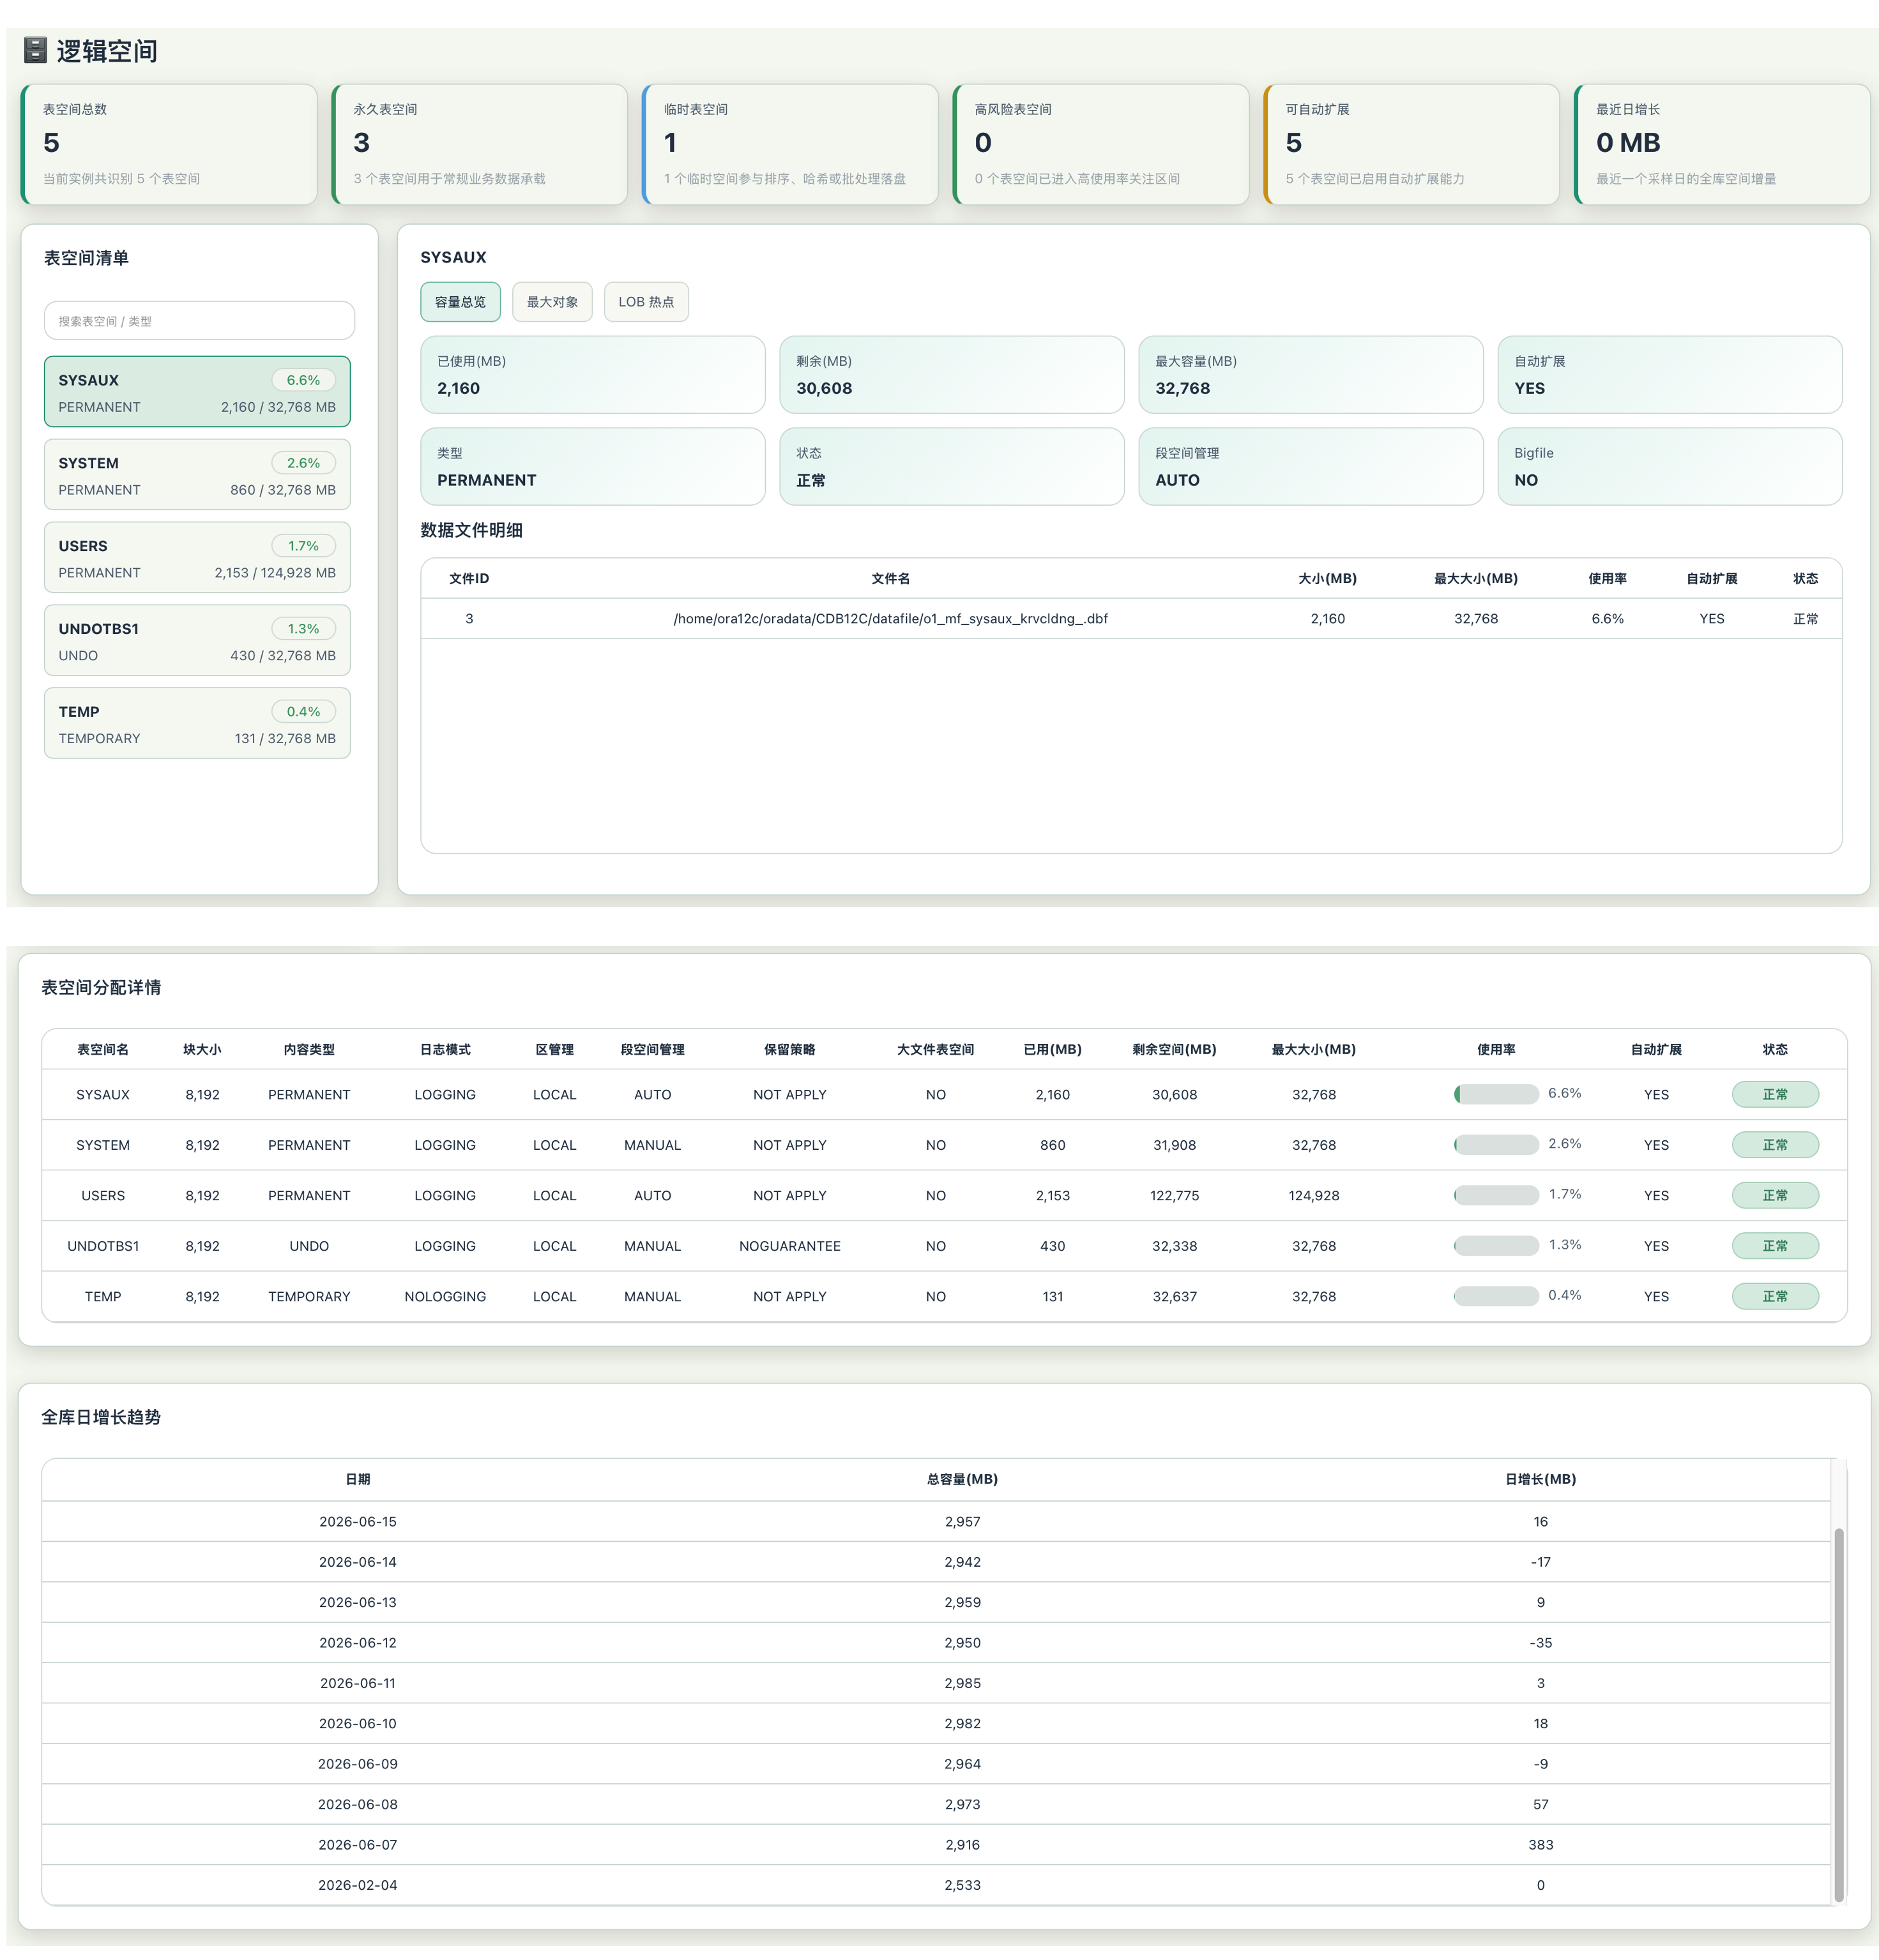Click the 6.6% badge on SYSAUX card
The height and width of the screenshot is (1960, 1879).
pos(303,380)
